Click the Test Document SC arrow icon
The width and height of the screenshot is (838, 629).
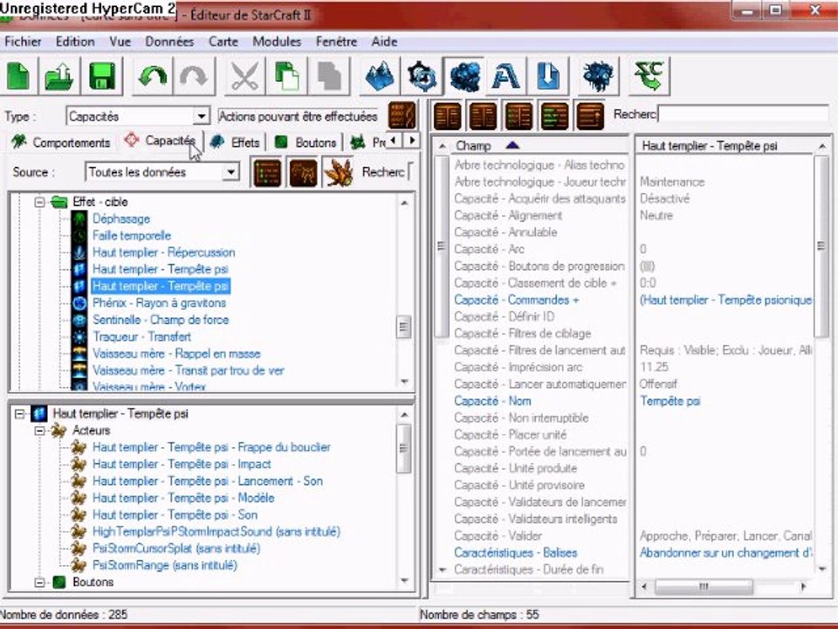(x=649, y=76)
